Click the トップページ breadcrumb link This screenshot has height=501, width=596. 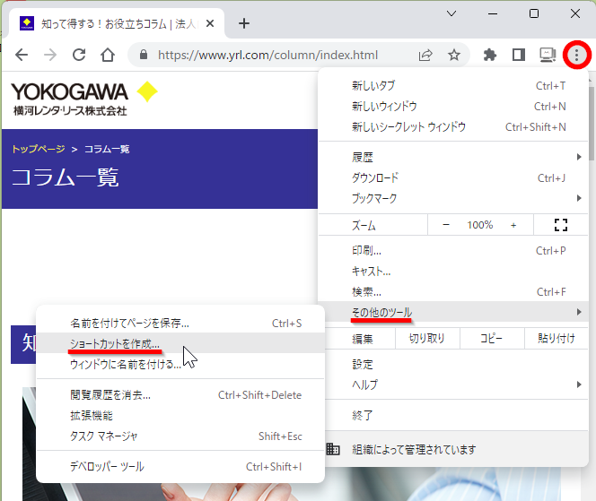38,149
